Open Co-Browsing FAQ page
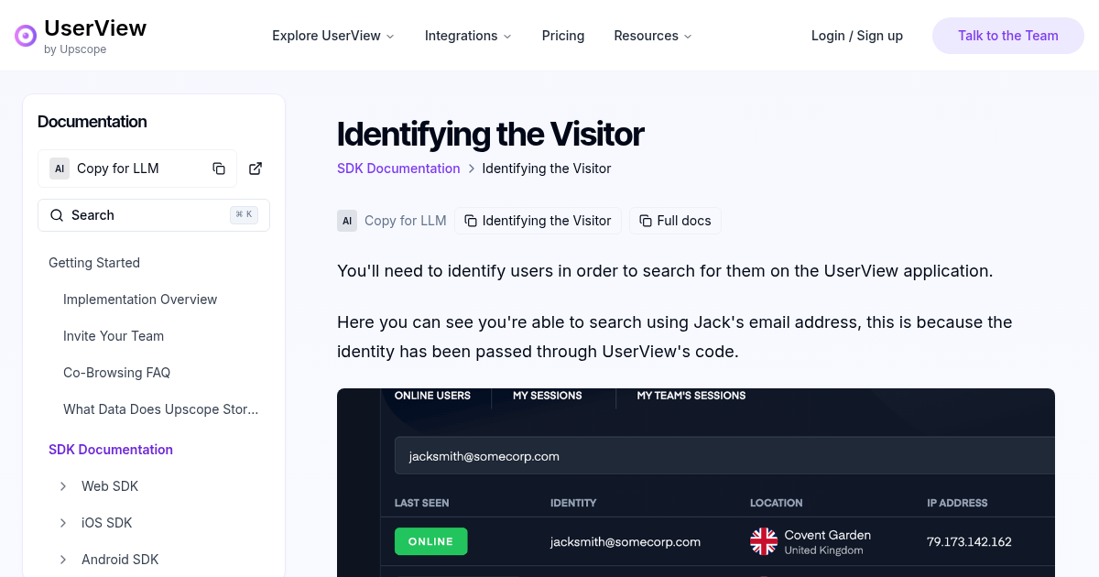Screen dimensions: 1099x577 (x=117, y=373)
